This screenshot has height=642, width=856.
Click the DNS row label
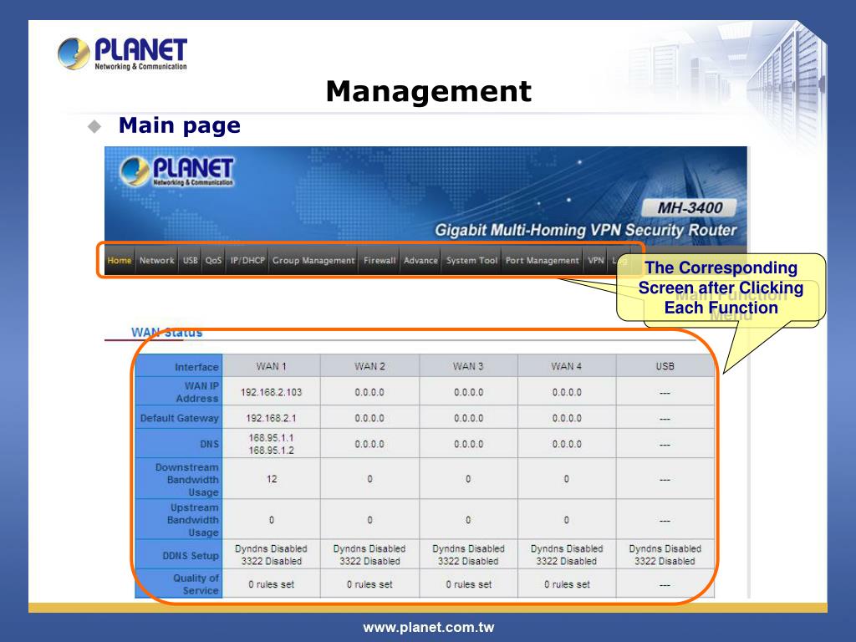(x=179, y=444)
